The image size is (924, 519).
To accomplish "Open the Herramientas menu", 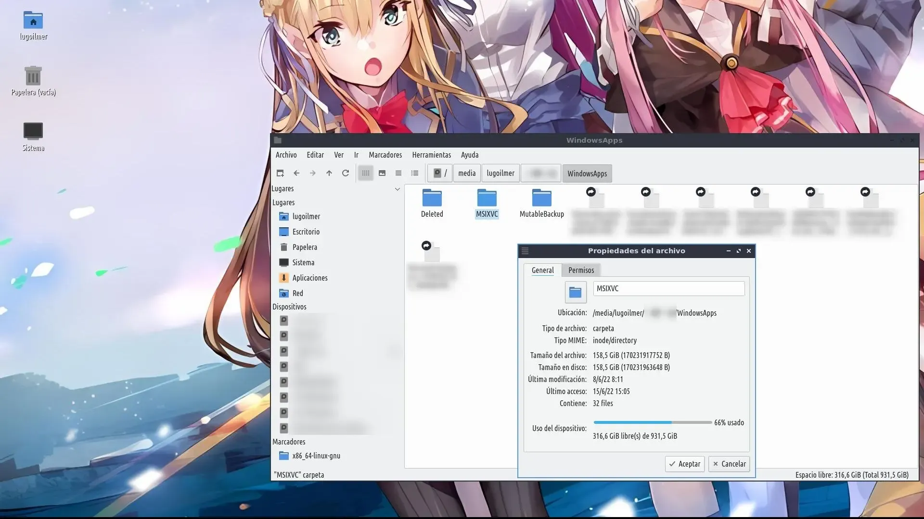I will point(431,155).
